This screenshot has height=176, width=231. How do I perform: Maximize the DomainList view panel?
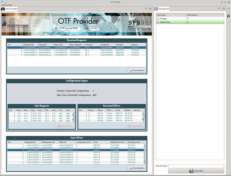[223, 9]
